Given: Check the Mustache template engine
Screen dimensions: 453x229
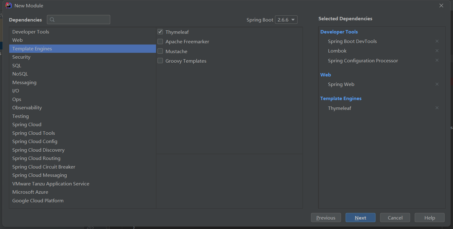Looking at the screenshot, I should (160, 51).
